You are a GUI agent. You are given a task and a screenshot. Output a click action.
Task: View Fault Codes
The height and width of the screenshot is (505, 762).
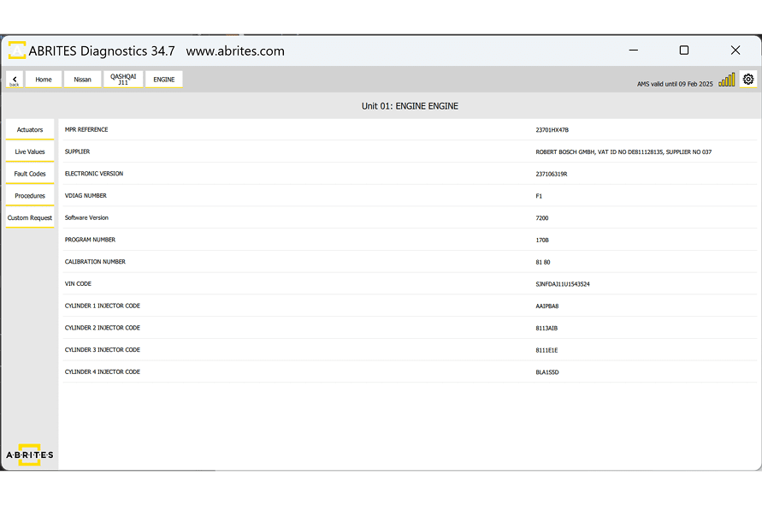(30, 174)
